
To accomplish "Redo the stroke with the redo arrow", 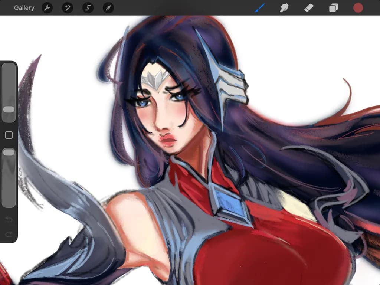I will [x=9, y=234].
